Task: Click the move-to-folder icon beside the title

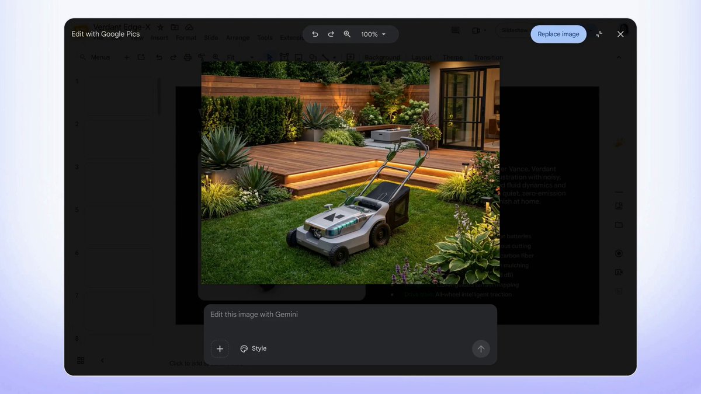Action: coord(175,27)
